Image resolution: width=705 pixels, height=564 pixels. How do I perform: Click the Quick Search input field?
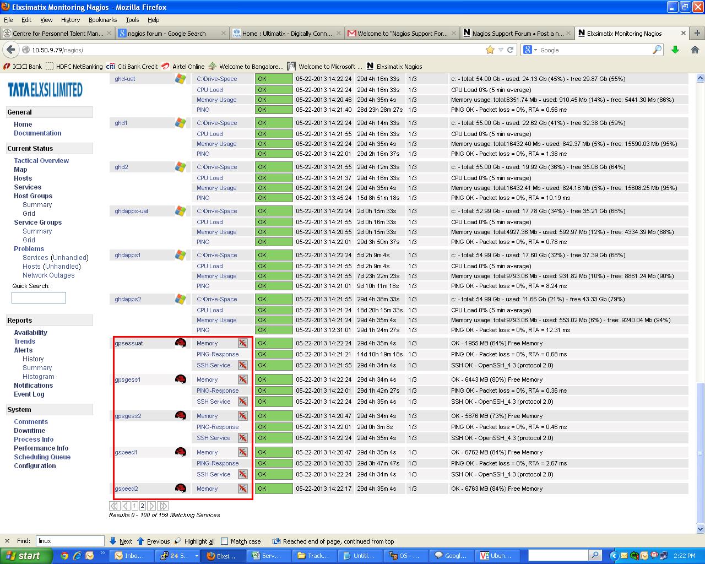(x=39, y=298)
